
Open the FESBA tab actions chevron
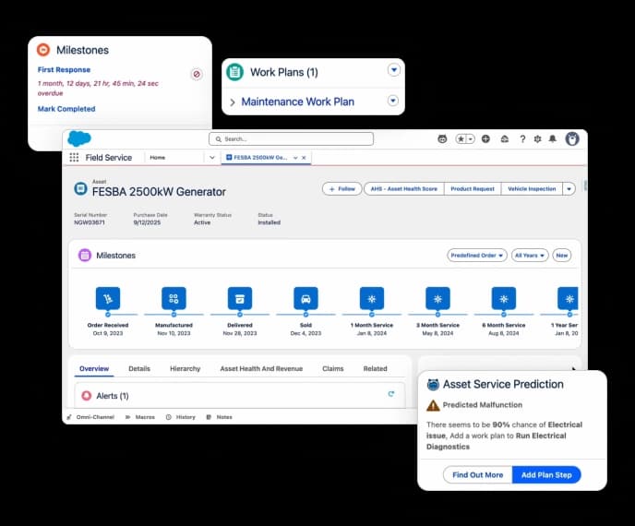click(x=295, y=158)
